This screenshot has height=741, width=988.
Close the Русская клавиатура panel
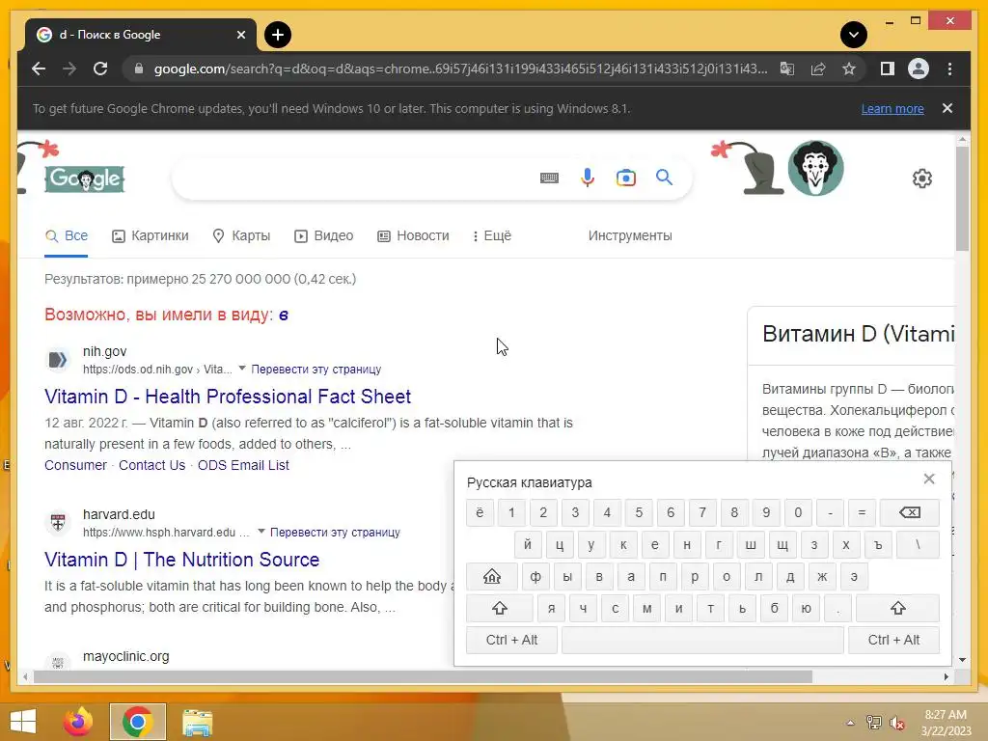pyautogui.click(x=929, y=479)
